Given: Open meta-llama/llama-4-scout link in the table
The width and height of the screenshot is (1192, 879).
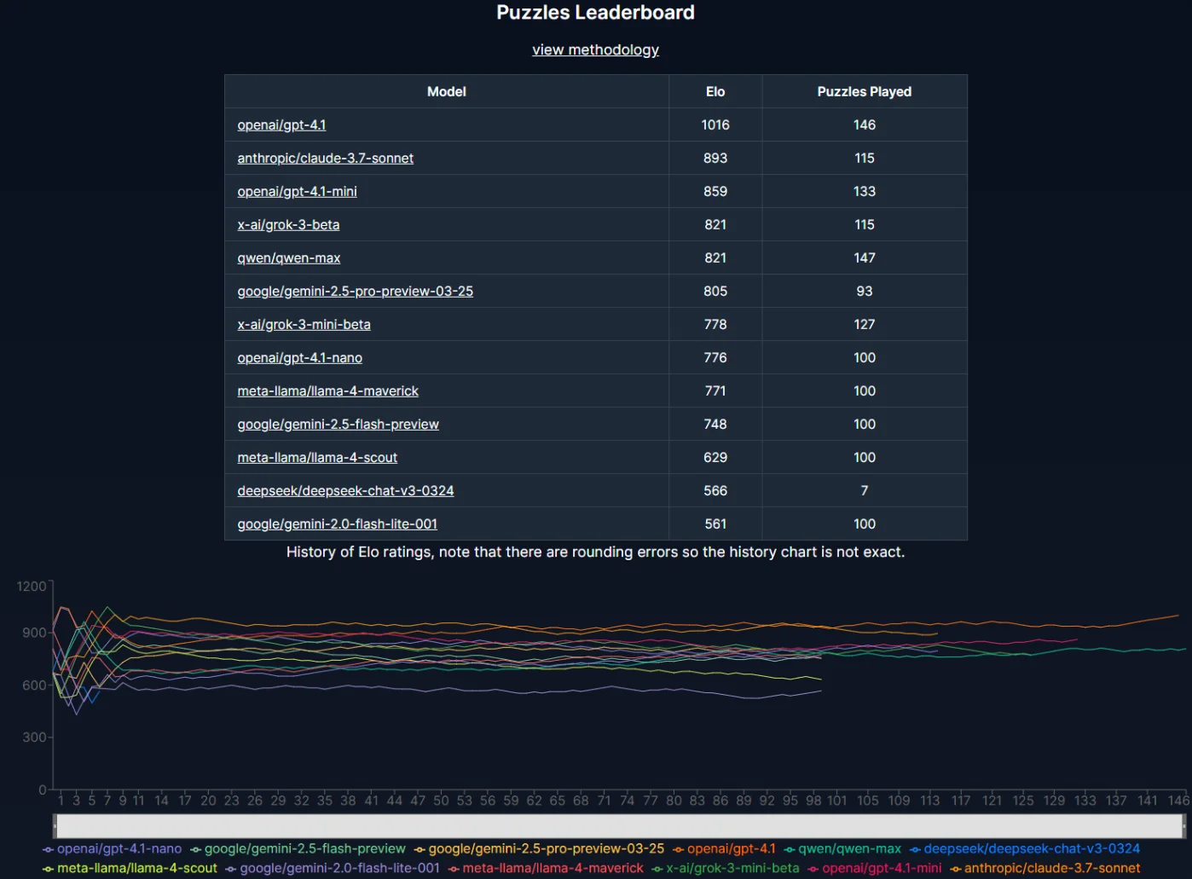Looking at the screenshot, I should (x=317, y=457).
